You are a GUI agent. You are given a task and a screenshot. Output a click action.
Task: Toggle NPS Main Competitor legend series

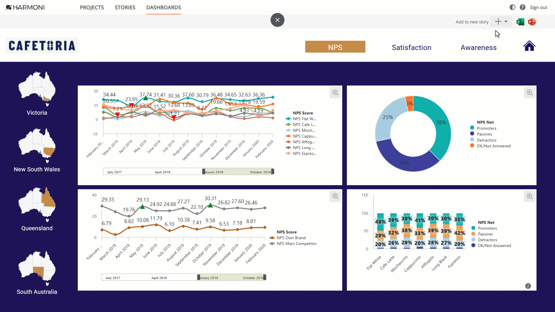click(x=293, y=244)
